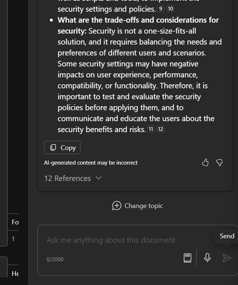Click the thumbs down feedback icon

pyautogui.click(x=219, y=162)
